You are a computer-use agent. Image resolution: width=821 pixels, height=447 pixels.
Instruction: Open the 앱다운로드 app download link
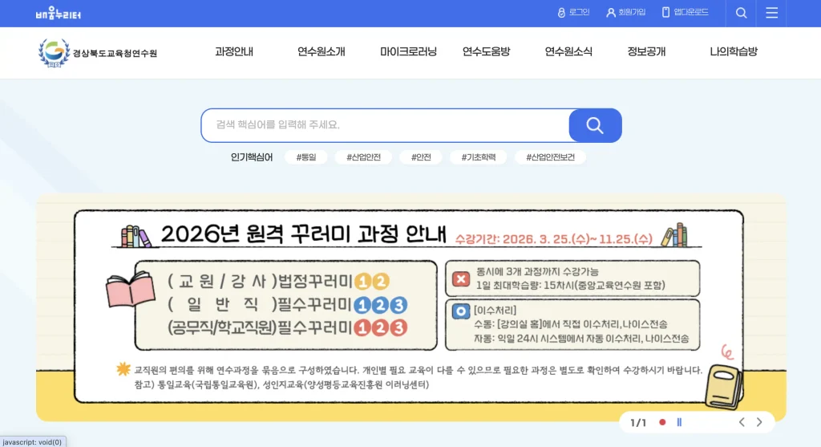click(685, 12)
